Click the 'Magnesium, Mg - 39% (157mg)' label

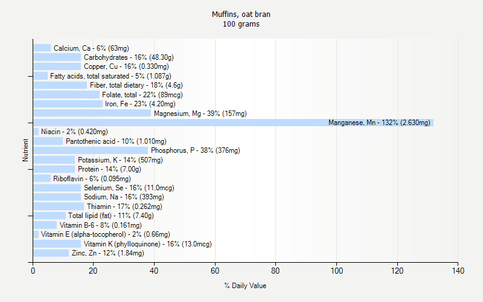(x=200, y=114)
